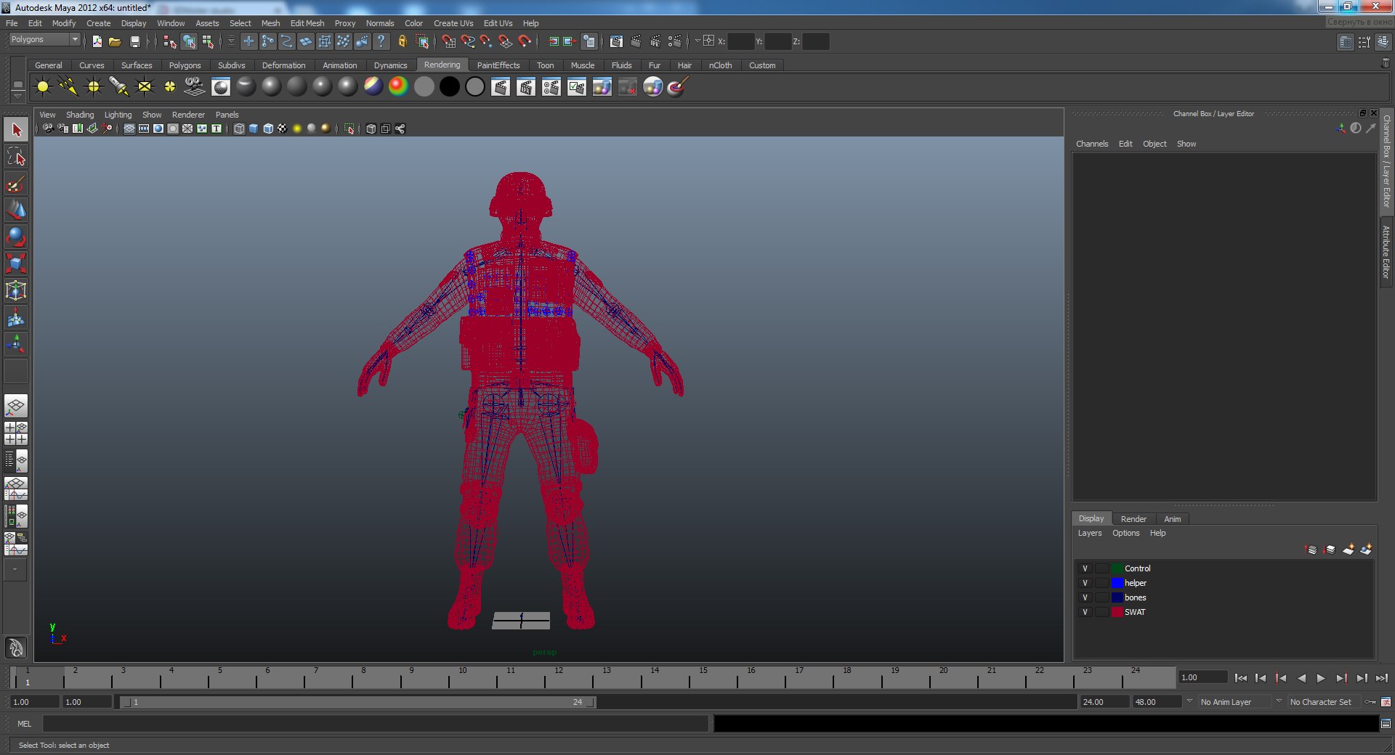Click the solid black surface shader icon
The image size is (1395, 755).
[x=449, y=87]
